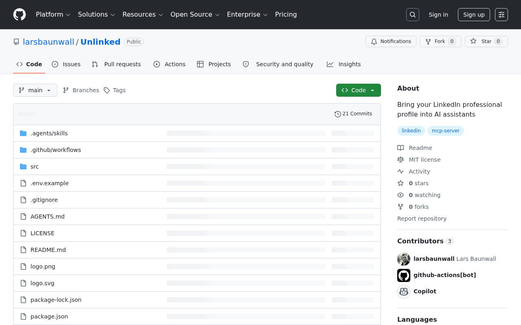The height and width of the screenshot is (325, 521).
Task: Click the linkedin topic tag
Action: 411,131
